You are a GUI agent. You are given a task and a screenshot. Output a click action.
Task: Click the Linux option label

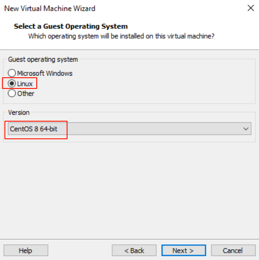click(25, 84)
